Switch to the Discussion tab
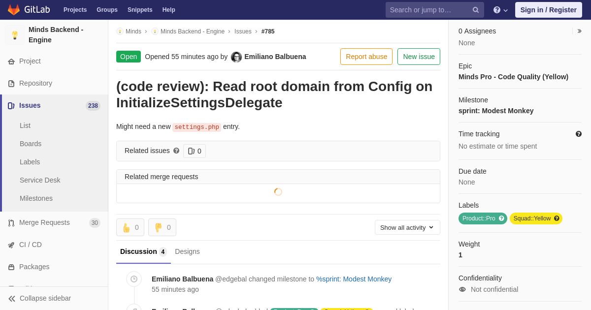 143,251
